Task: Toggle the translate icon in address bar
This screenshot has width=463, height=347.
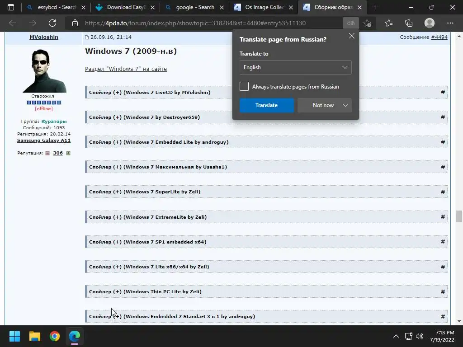Action: (351, 23)
